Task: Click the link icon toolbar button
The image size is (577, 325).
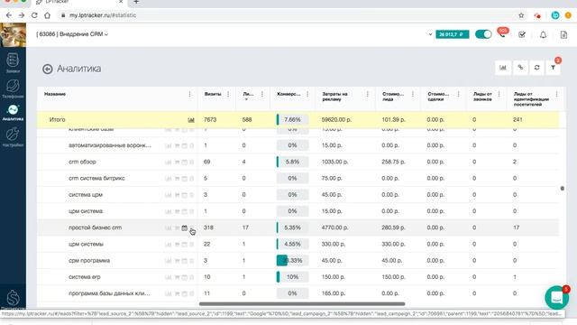Action: pyautogui.click(x=520, y=68)
